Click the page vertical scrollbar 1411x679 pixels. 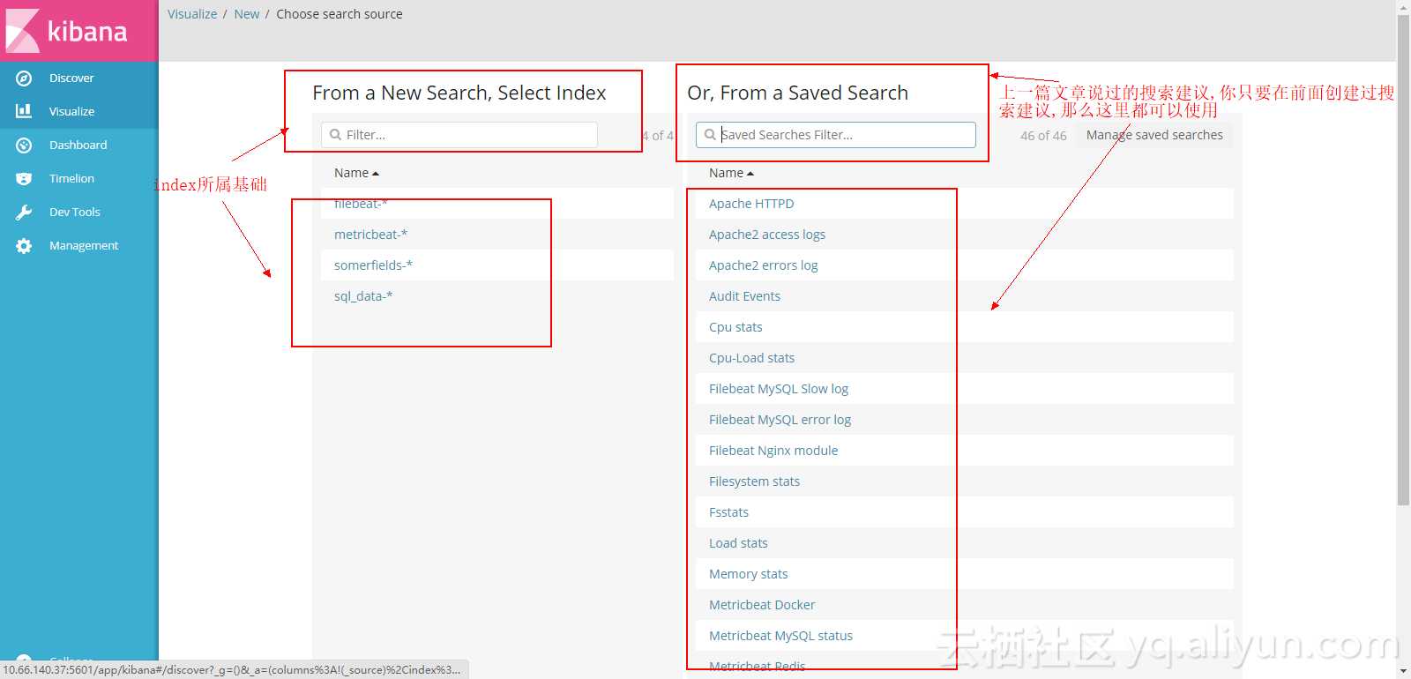pyautogui.click(x=1403, y=260)
